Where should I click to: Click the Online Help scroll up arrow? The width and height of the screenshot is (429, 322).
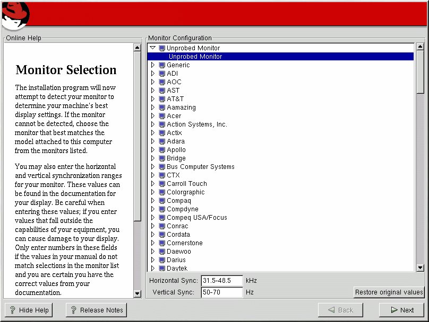pos(138,48)
